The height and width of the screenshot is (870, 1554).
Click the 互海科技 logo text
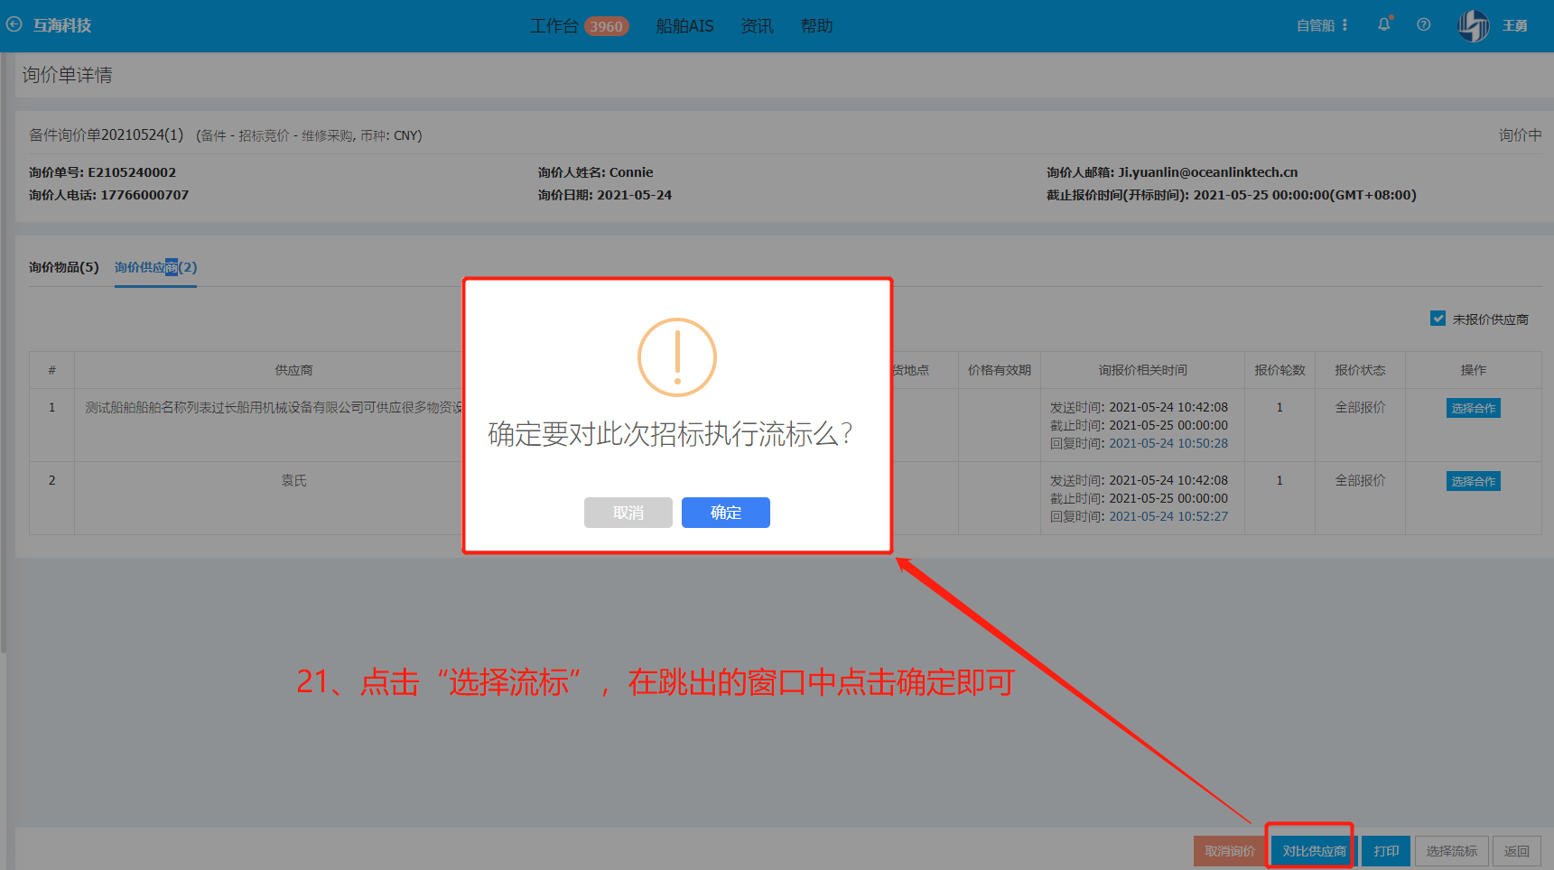[x=62, y=25]
